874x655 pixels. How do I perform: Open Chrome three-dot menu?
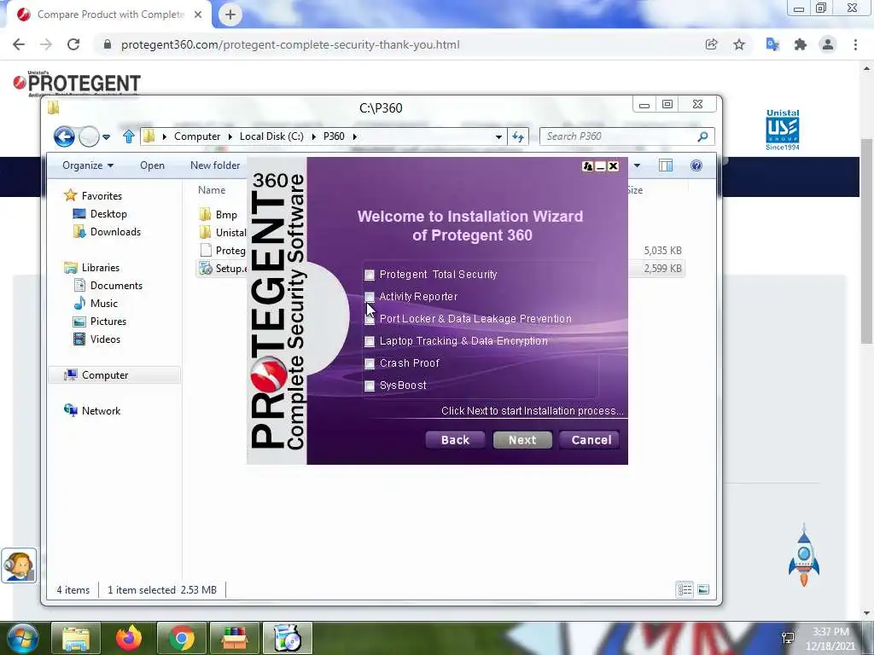855,44
